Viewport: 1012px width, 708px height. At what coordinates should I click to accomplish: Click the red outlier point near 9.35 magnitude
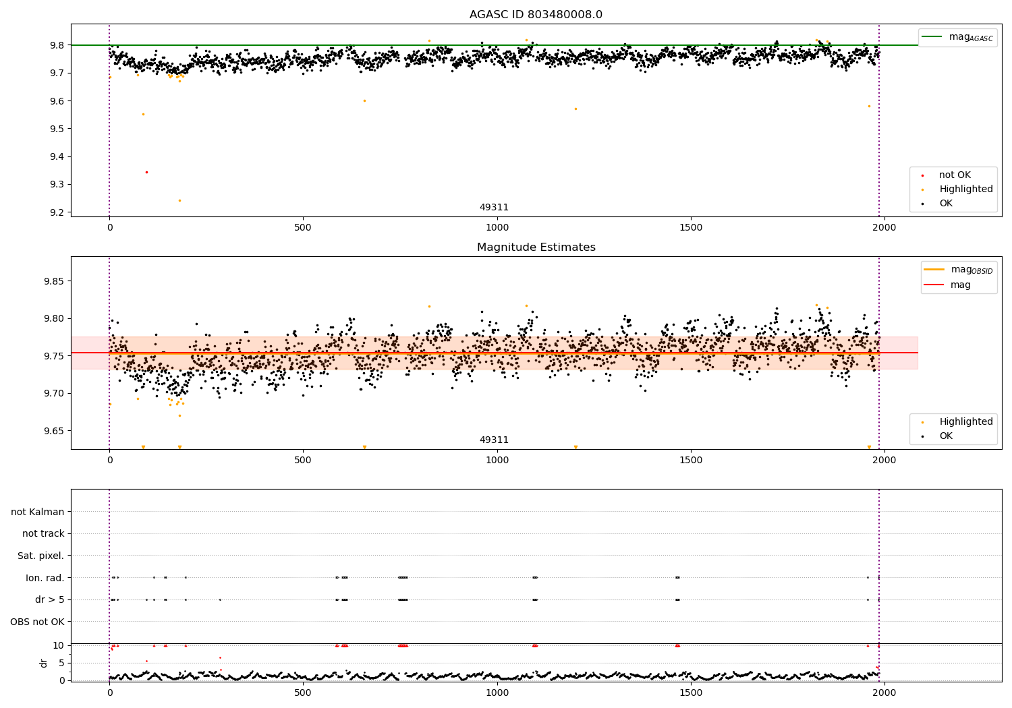tap(146, 172)
